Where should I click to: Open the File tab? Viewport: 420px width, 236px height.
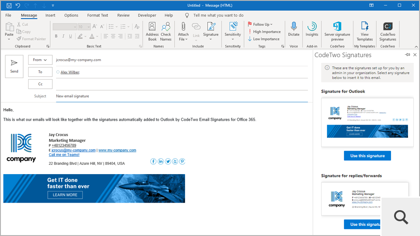8,15
